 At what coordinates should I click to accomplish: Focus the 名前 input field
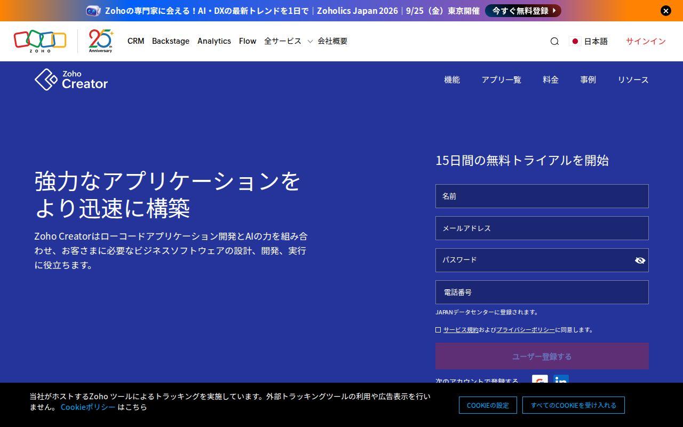click(x=542, y=196)
